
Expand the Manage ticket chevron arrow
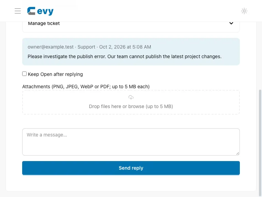click(x=231, y=23)
